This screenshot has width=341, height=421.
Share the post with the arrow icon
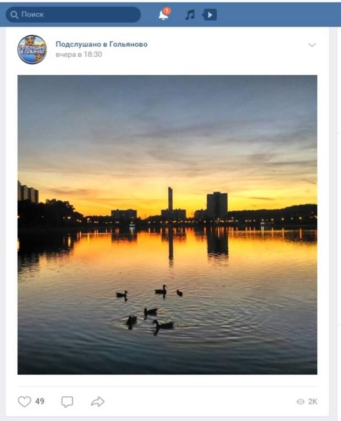coord(98,401)
